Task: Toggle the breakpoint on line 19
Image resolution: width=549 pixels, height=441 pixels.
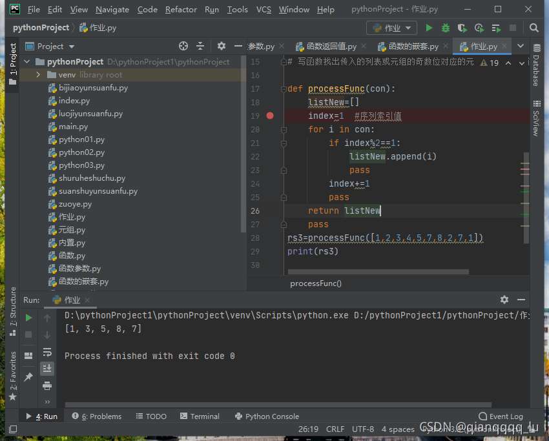Action: (270, 116)
